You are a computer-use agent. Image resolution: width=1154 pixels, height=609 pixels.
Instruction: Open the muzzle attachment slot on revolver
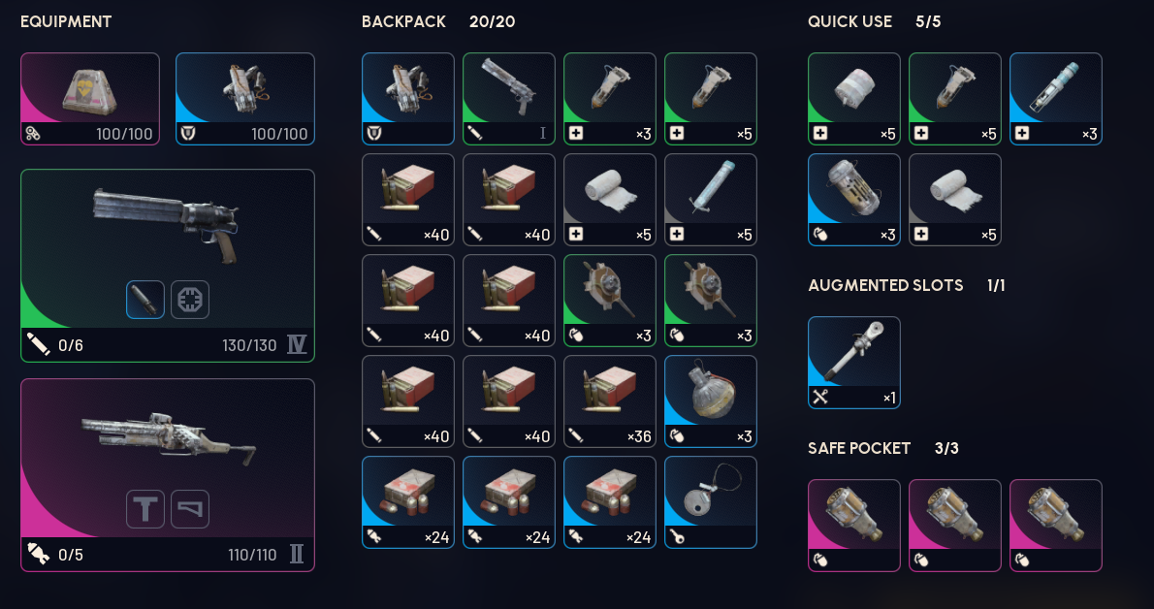[x=145, y=300]
